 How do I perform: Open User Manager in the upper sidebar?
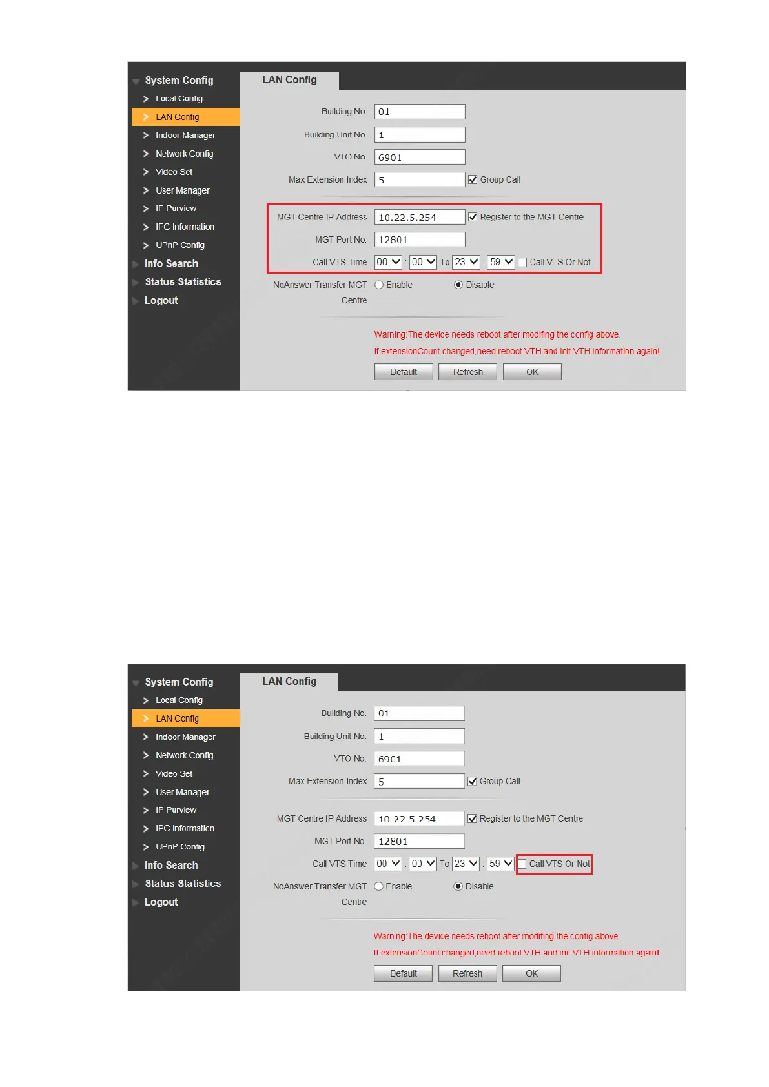pos(182,190)
